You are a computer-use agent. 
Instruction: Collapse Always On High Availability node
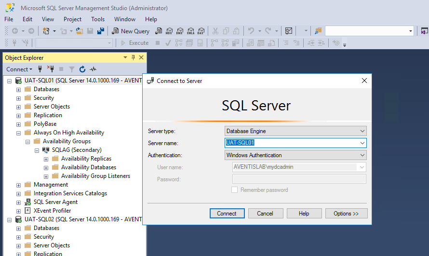pyautogui.click(x=18, y=133)
